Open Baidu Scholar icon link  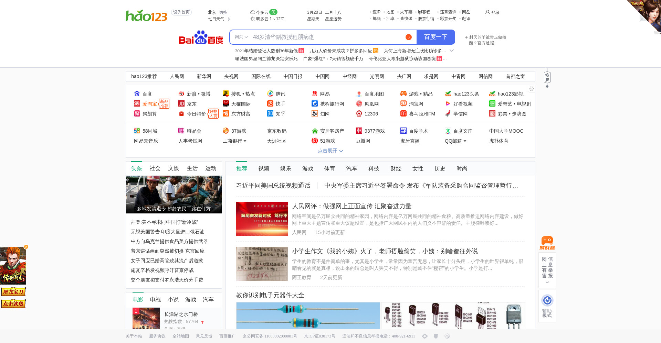click(403, 131)
